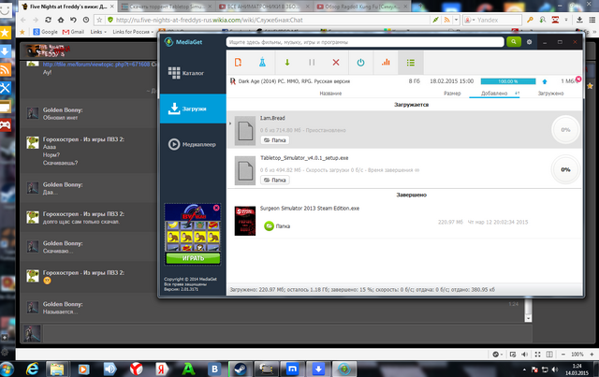Viewport: 599px width, 377px height.
Task: Open the Загрузки section in MediaGet sidebar
Action: (193, 109)
